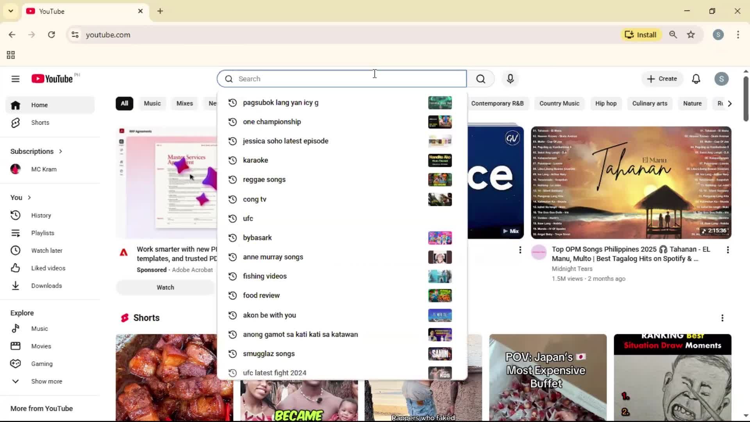Screen dimensions: 750x422
Task: Open the notifications bell
Action: 696,79
